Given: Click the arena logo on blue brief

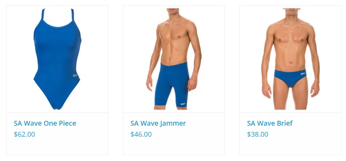Looking at the screenshot, I should point(303,72).
